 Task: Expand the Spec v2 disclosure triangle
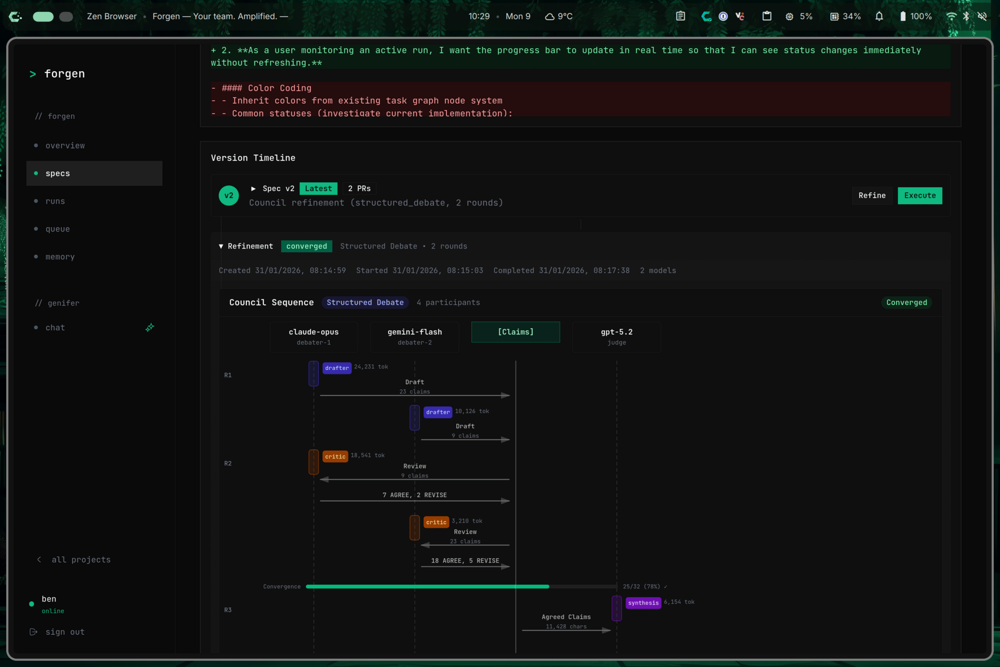coord(253,189)
